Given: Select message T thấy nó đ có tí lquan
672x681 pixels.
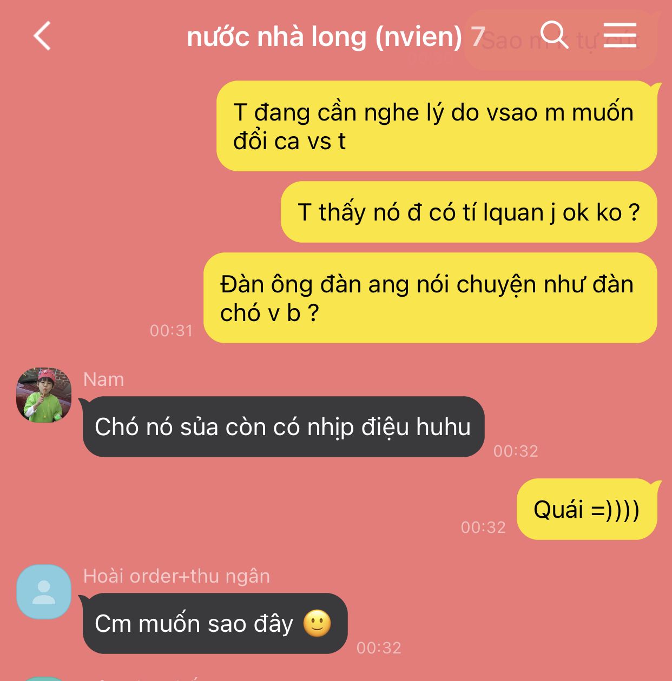Looking at the screenshot, I should 469,212.
